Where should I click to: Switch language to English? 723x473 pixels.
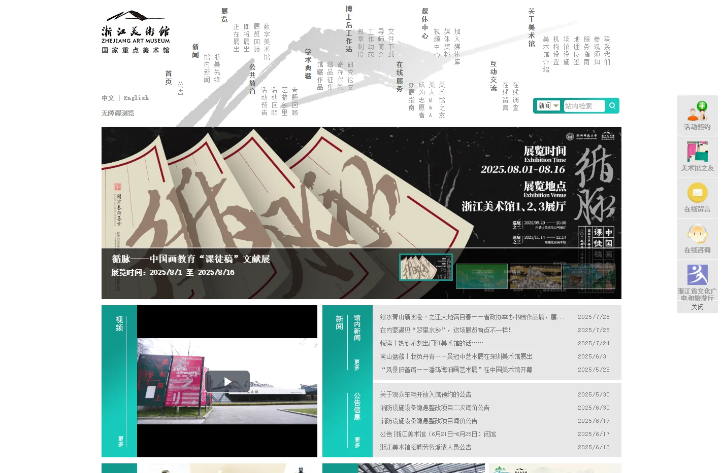click(x=136, y=98)
